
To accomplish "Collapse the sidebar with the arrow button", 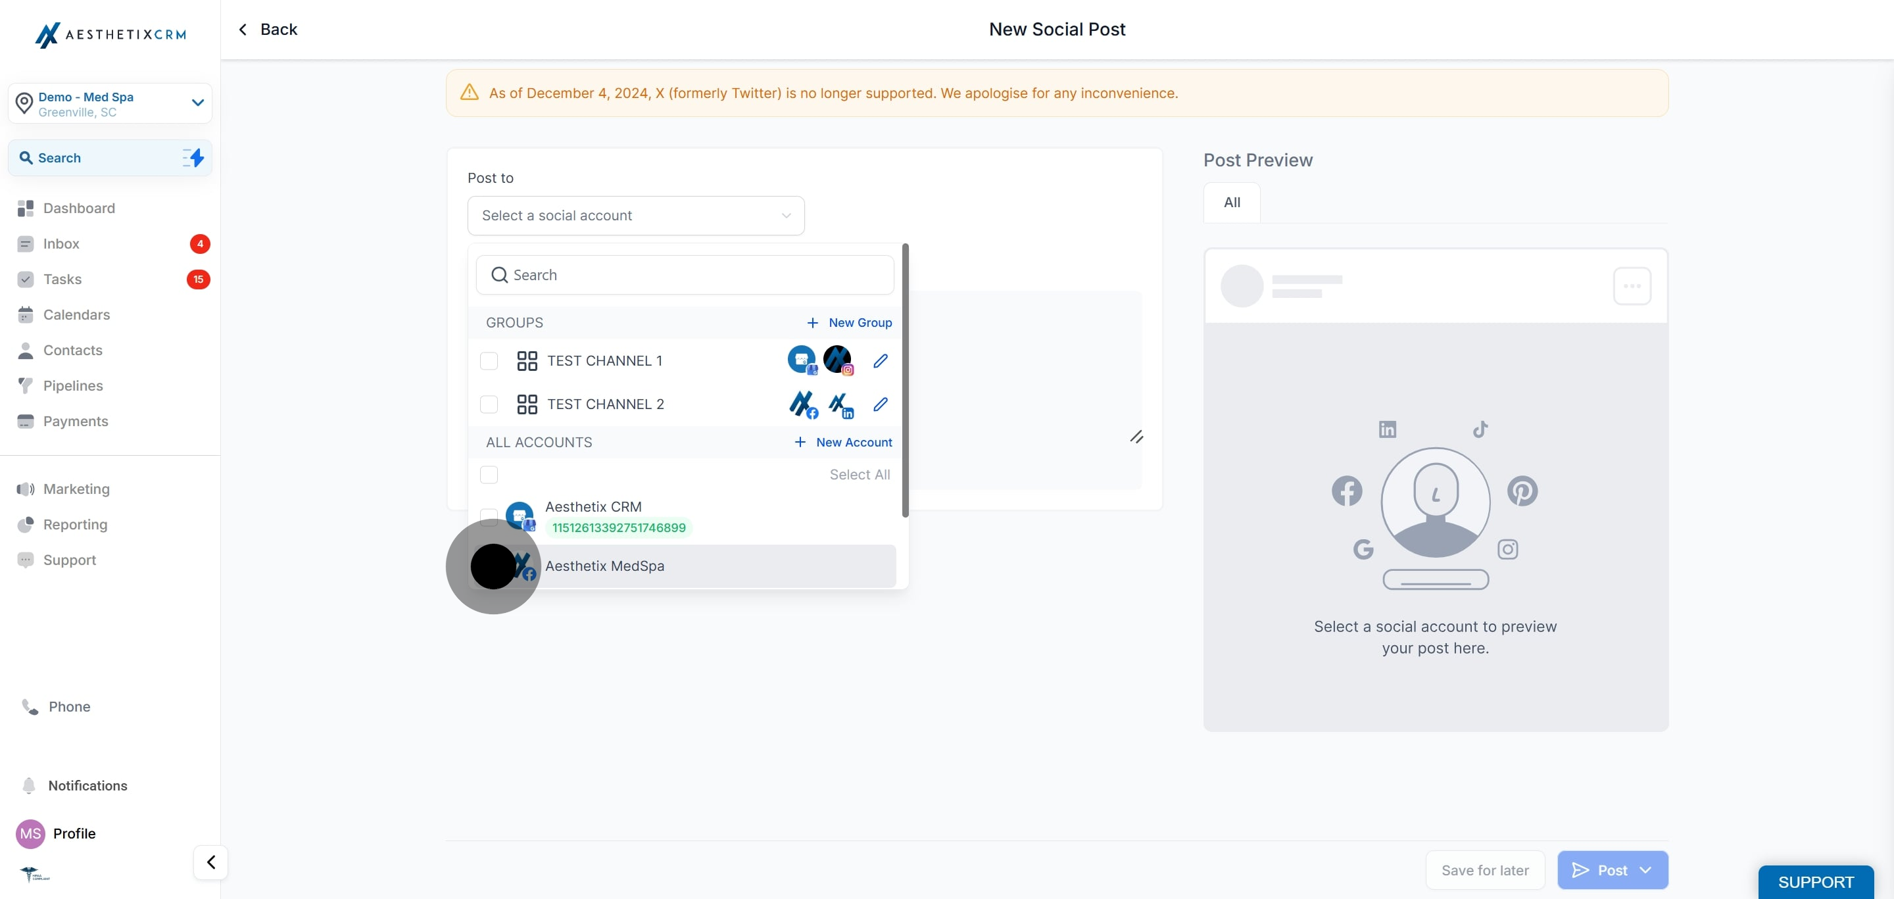I will click(211, 862).
